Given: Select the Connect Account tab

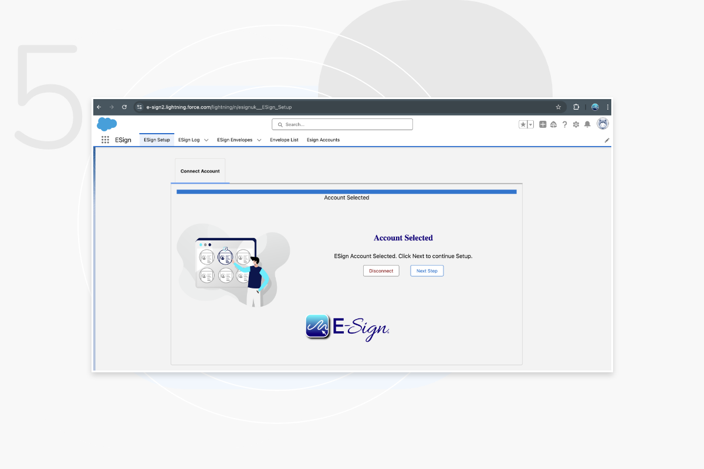Looking at the screenshot, I should pyautogui.click(x=200, y=171).
